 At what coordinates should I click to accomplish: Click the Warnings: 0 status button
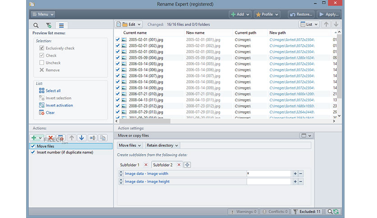[x=244, y=212]
